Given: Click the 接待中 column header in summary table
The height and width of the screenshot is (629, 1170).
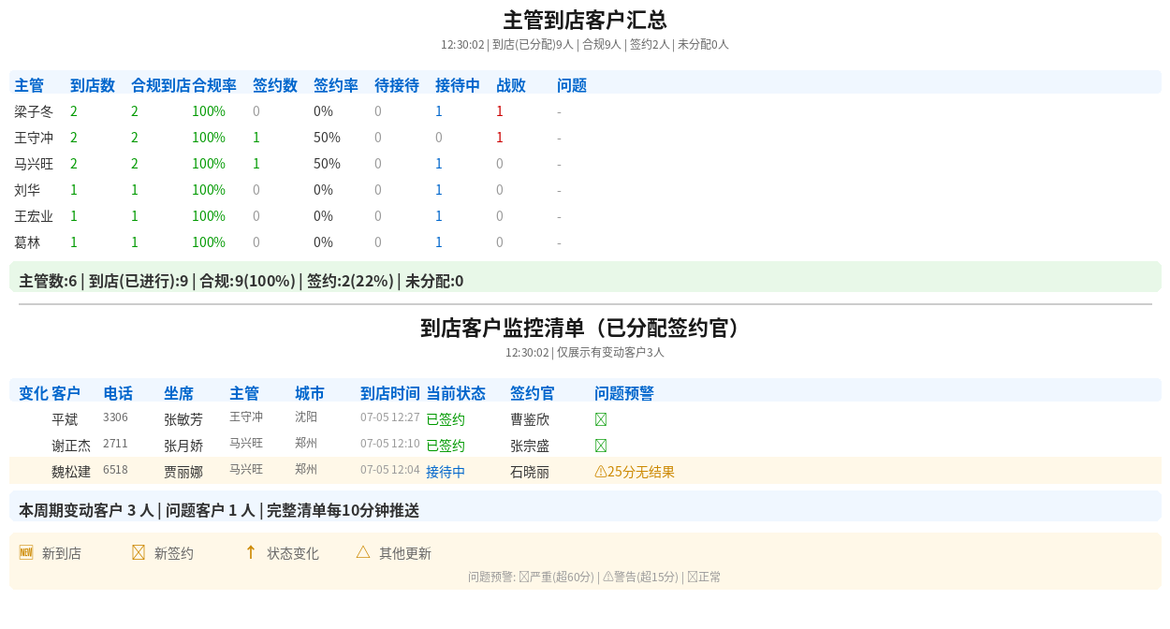Looking at the screenshot, I should pos(458,85).
